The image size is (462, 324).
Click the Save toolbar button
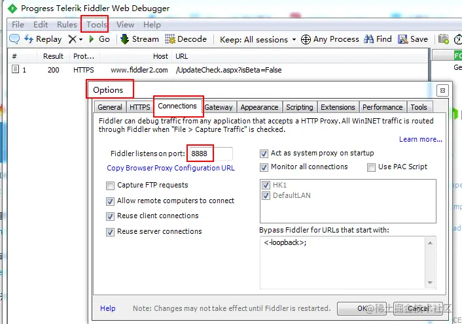coord(413,39)
